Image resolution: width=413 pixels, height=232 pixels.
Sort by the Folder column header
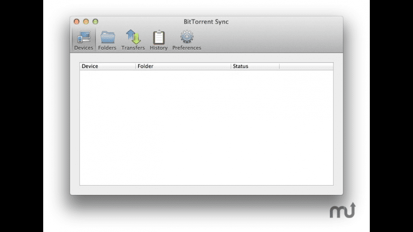coord(183,66)
